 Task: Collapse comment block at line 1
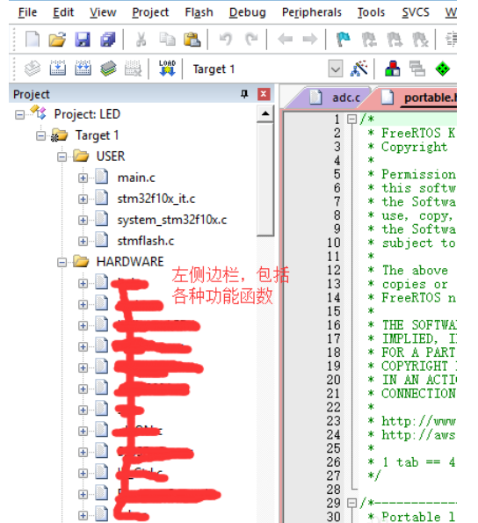tap(351, 119)
